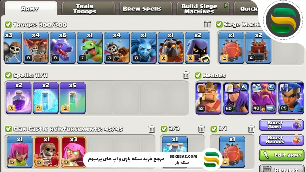Viewport: 306px width, 172px height.
Task: Select the Dragon troop card
Action: pos(63,48)
